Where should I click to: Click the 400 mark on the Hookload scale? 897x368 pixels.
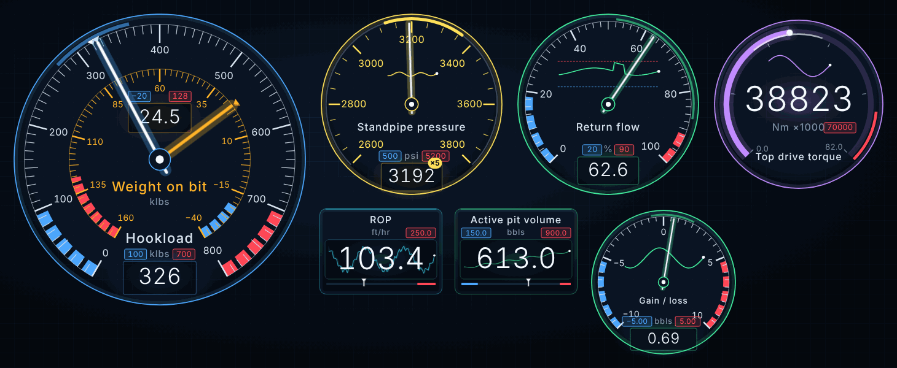[x=160, y=50]
